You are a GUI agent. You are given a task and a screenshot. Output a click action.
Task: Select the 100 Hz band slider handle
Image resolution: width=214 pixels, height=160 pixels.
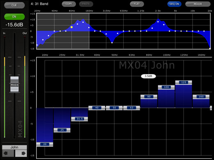tap(166, 87)
